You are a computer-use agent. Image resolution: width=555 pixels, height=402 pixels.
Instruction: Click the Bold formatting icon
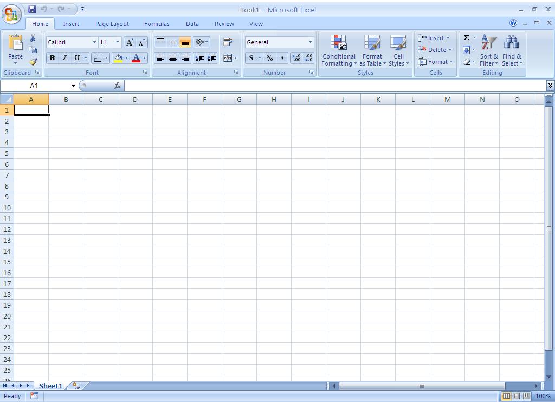(52, 58)
